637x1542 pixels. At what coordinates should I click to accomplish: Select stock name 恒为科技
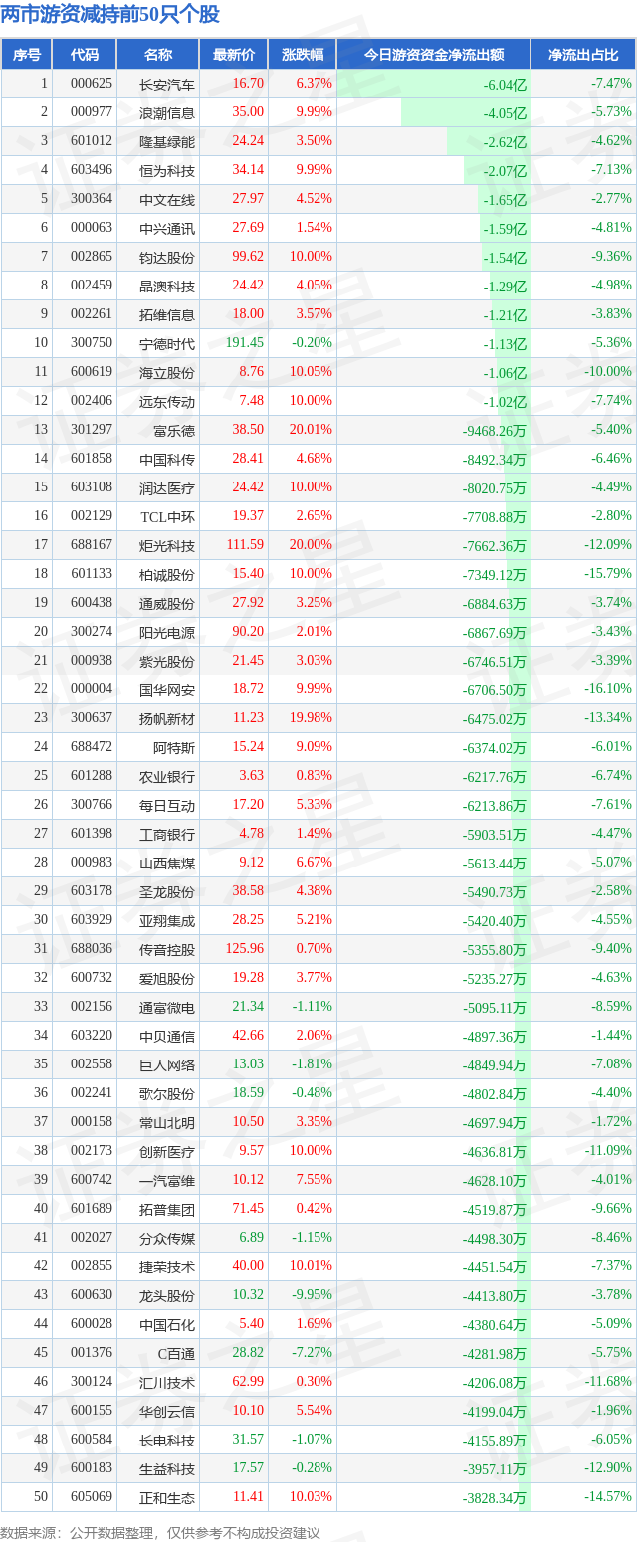[x=167, y=171]
